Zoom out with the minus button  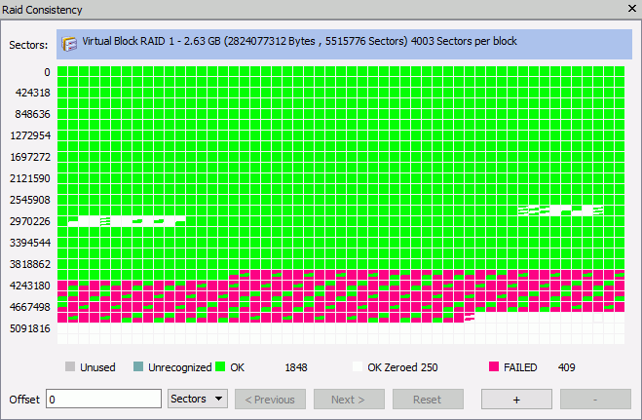point(595,400)
